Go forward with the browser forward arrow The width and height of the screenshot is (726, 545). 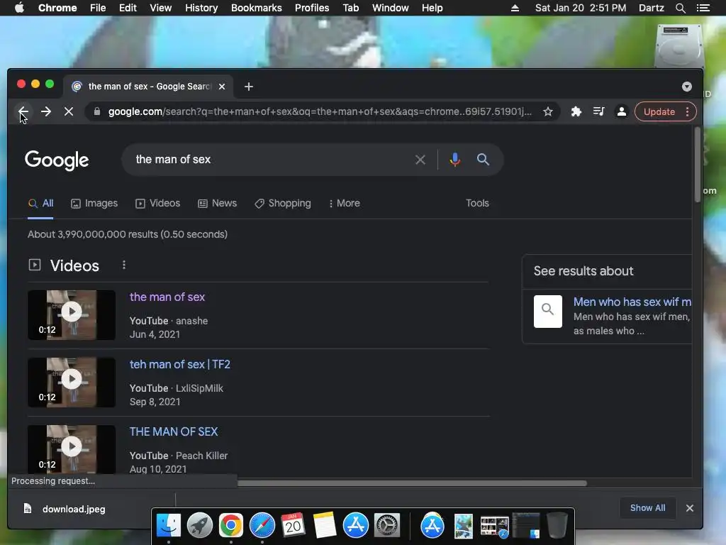click(46, 111)
